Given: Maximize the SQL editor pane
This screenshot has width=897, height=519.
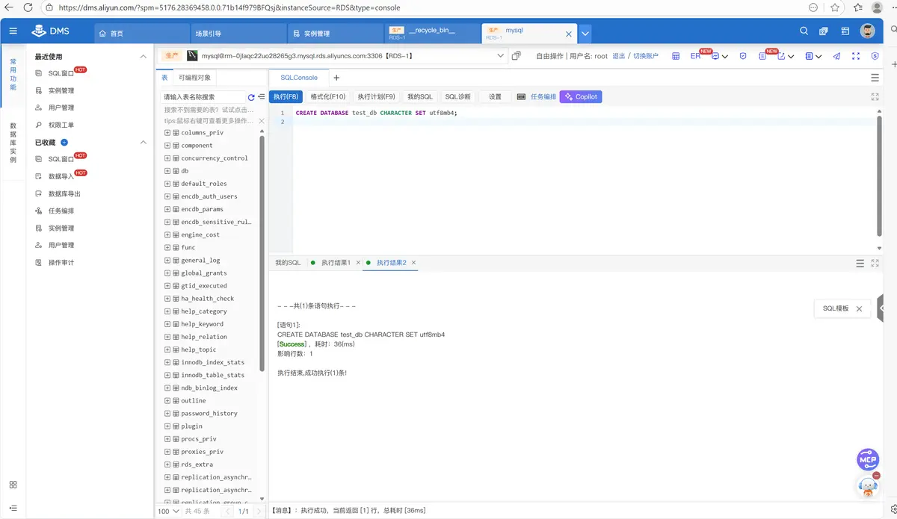Looking at the screenshot, I should coord(875,96).
